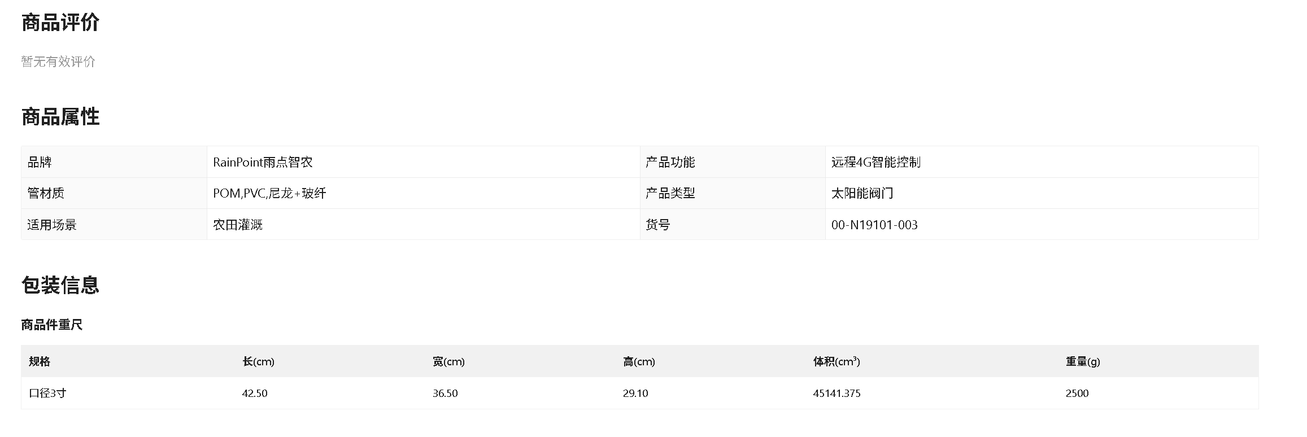
Task: Click the 包装信息 heading
Action: [x=60, y=285]
